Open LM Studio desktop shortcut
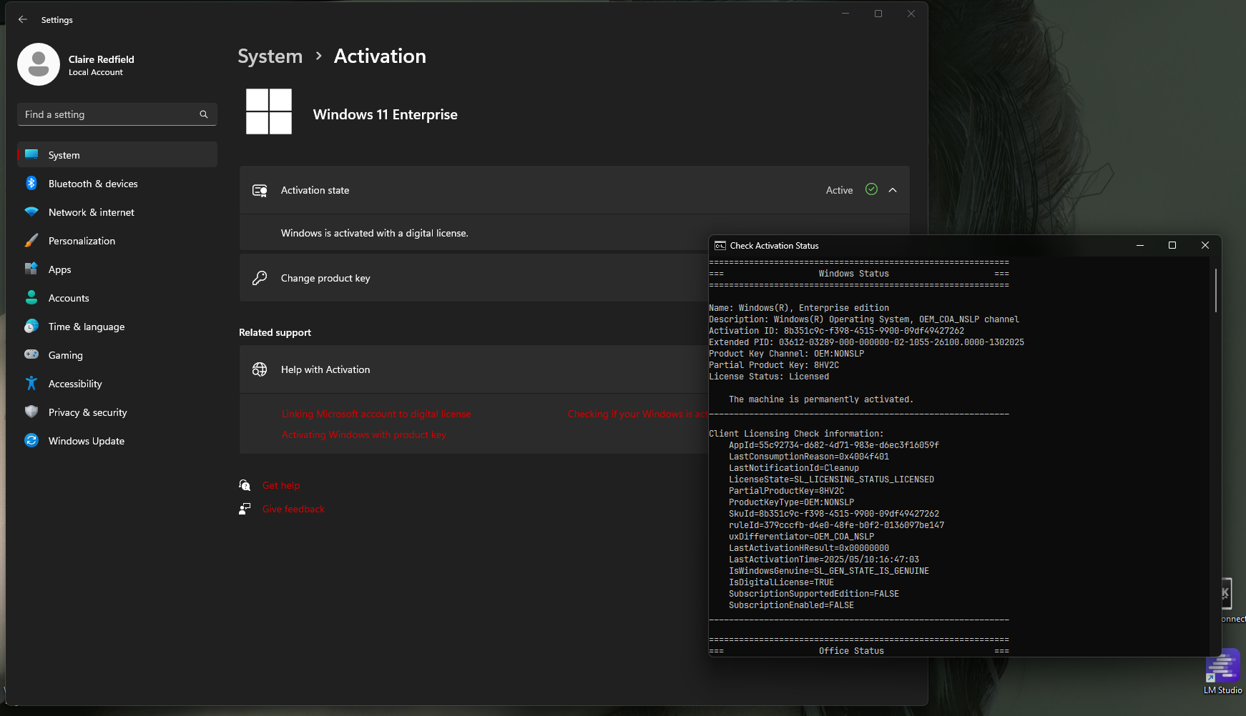 1222,672
